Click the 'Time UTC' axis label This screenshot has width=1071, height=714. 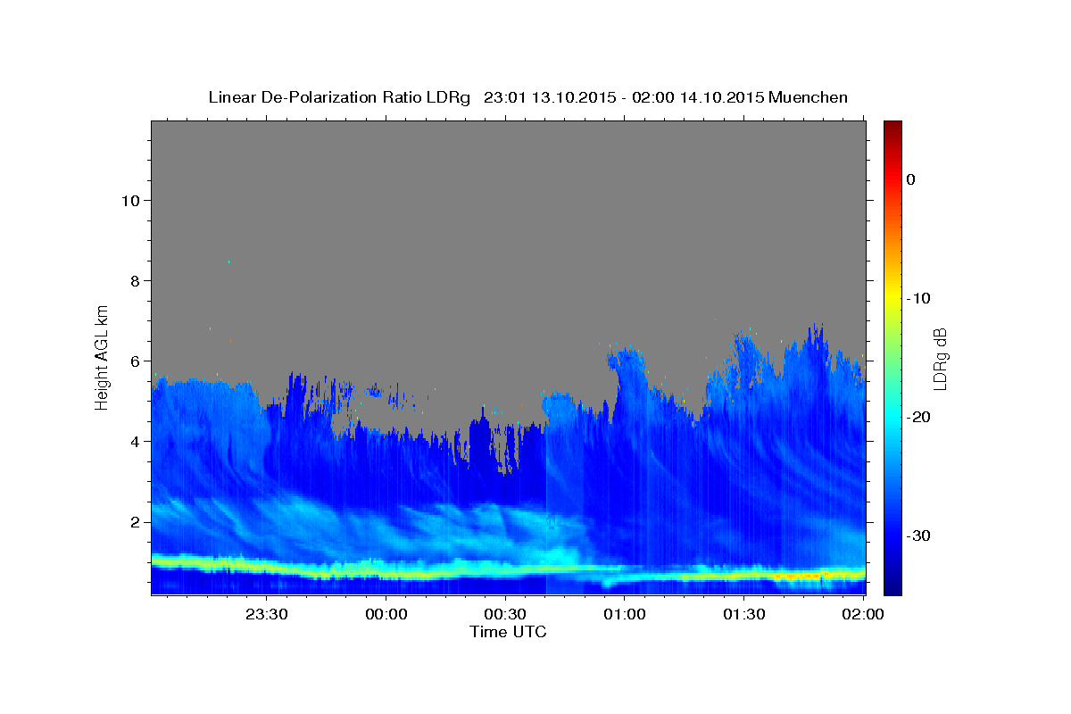pyautogui.click(x=508, y=632)
